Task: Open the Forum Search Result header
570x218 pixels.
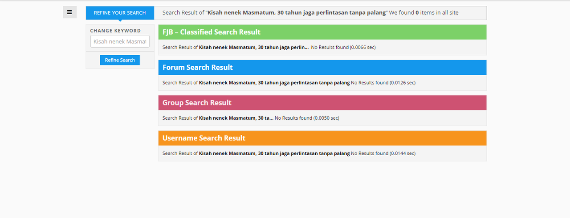Action: coord(198,68)
